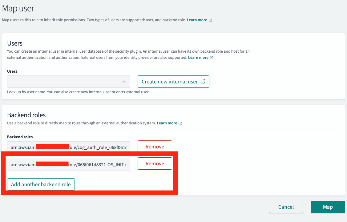Open Learn more in the Users section
This screenshot has width=347, height=222.
(199, 57)
